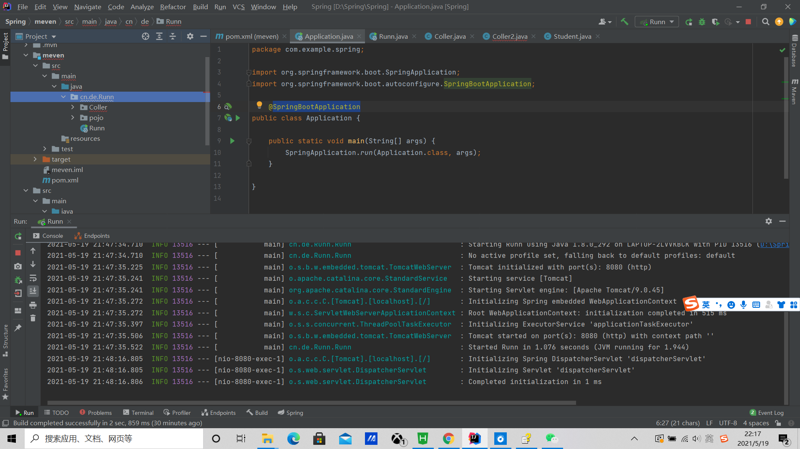This screenshot has width=800, height=449.
Task: Open run configuration settings gear
Action: (769, 221)
